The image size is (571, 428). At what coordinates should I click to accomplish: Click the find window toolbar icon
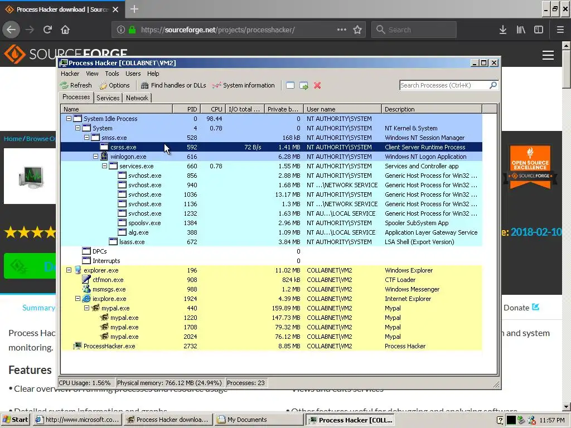click(290, 85)
